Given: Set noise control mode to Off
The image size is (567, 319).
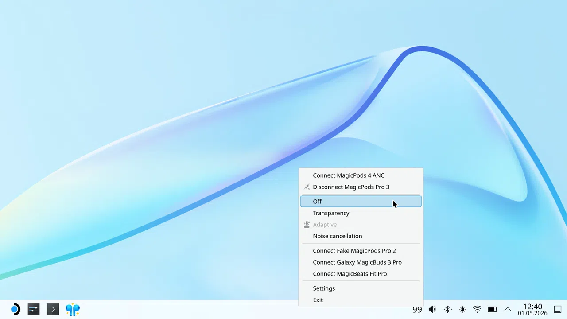Looking at the screenshot, I should click(x=361, y=201).
